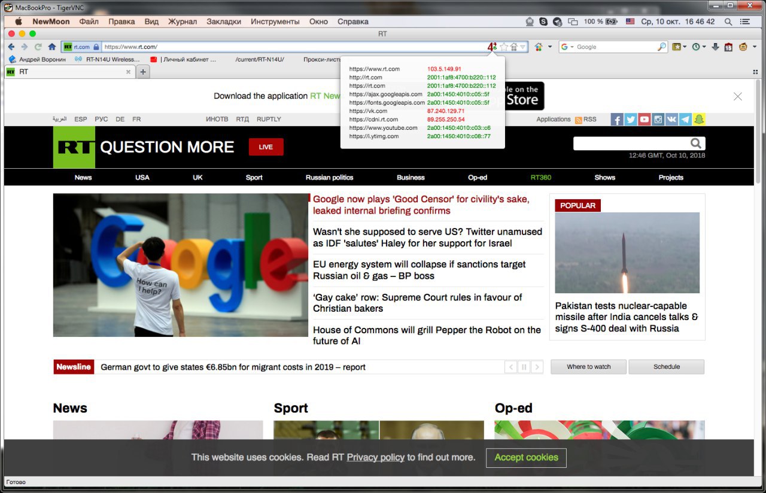Click the Forward navigation arrow
Viewport: 766px width, 493px height.
[x=25, y=47]
